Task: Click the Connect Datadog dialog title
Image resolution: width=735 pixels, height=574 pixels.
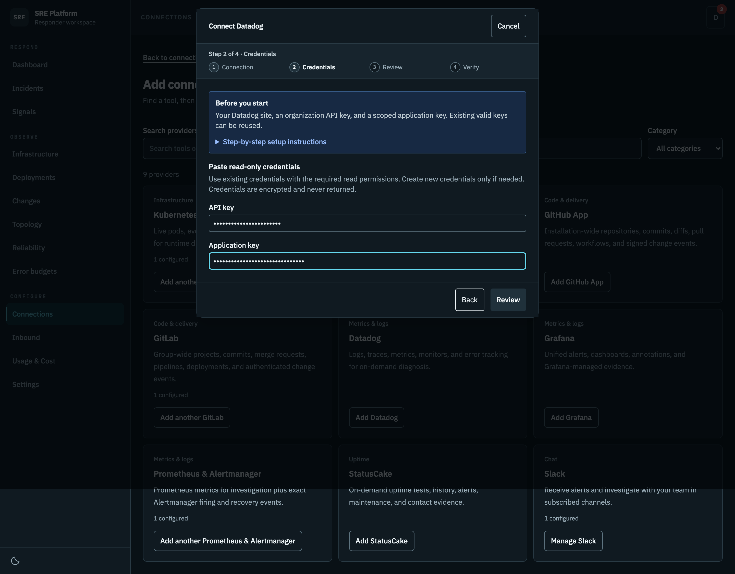Action: pos(236,26)
